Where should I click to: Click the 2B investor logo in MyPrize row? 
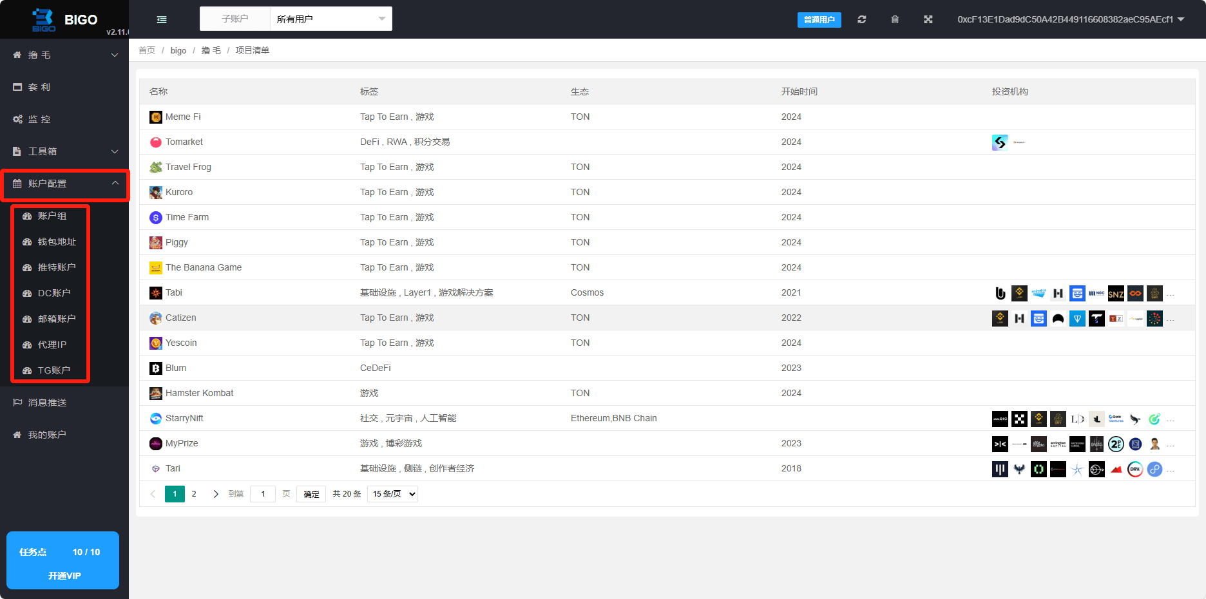(1116, 444)
